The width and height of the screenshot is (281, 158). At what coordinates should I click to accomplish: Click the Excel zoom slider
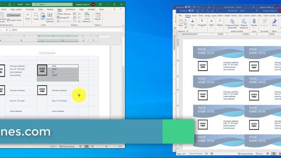click(x=106, y=146)
